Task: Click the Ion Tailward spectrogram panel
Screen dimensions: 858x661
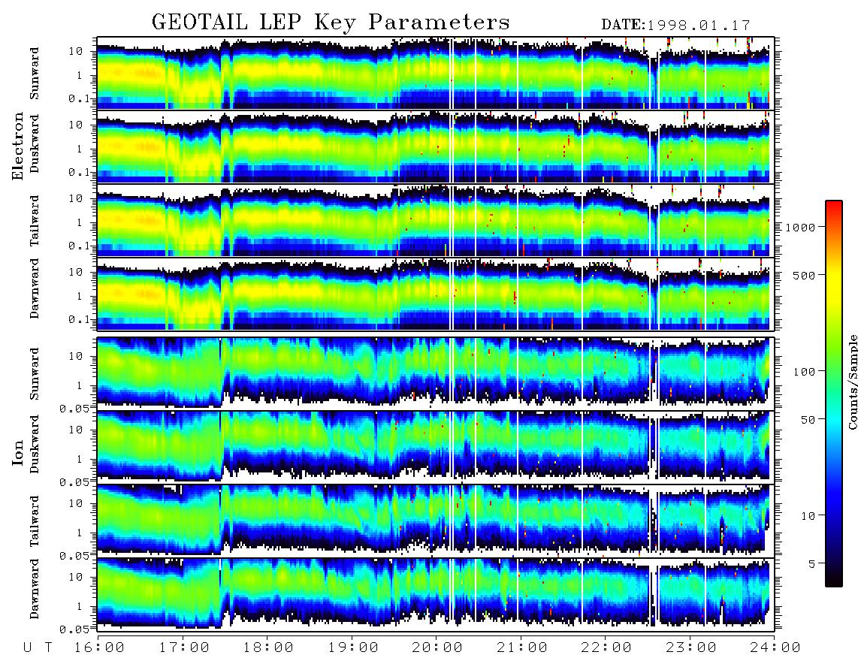Action: (436, 521)
